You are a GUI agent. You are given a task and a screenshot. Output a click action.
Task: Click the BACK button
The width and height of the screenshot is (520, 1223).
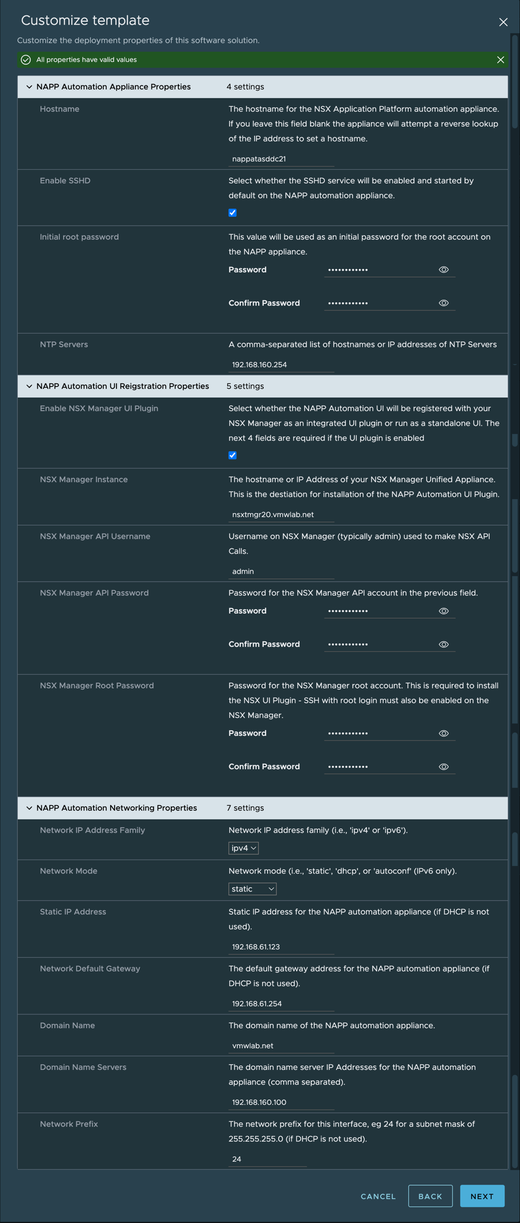coord(431,1196)
